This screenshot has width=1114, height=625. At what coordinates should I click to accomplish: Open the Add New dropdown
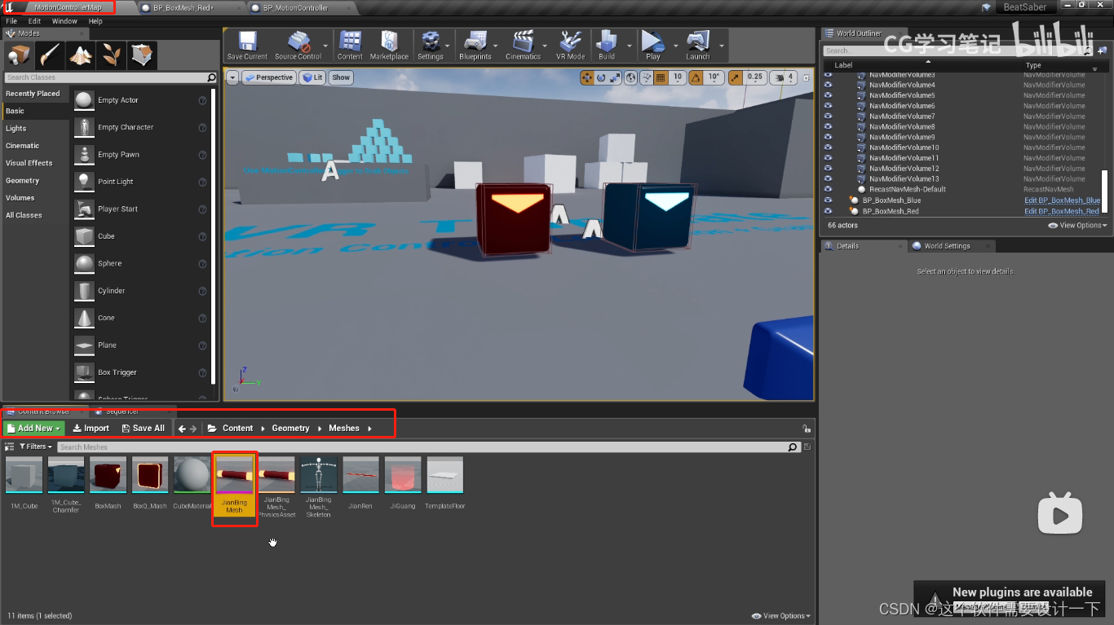[x=33, y=428]
